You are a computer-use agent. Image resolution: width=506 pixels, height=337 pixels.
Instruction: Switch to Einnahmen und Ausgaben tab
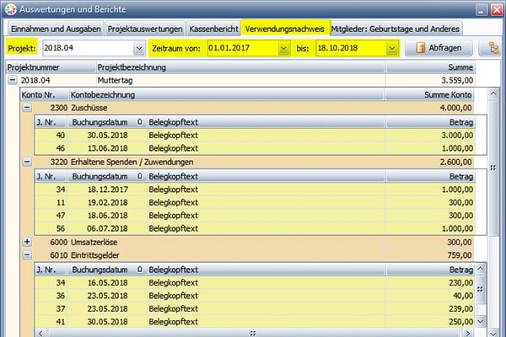54,28
